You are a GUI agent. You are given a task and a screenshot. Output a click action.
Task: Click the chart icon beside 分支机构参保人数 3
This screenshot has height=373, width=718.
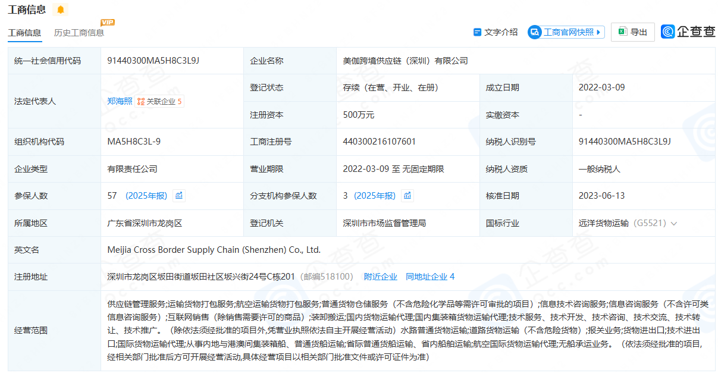point(407,196)
